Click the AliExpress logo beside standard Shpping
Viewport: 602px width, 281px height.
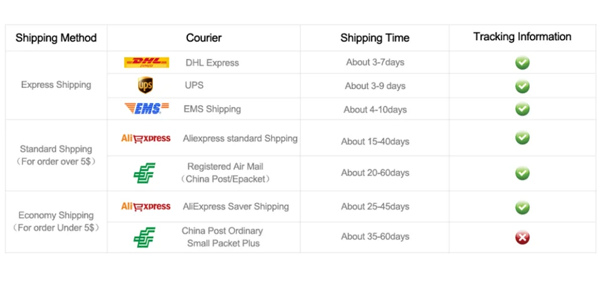pyautogui.click(x=145, y=138)
